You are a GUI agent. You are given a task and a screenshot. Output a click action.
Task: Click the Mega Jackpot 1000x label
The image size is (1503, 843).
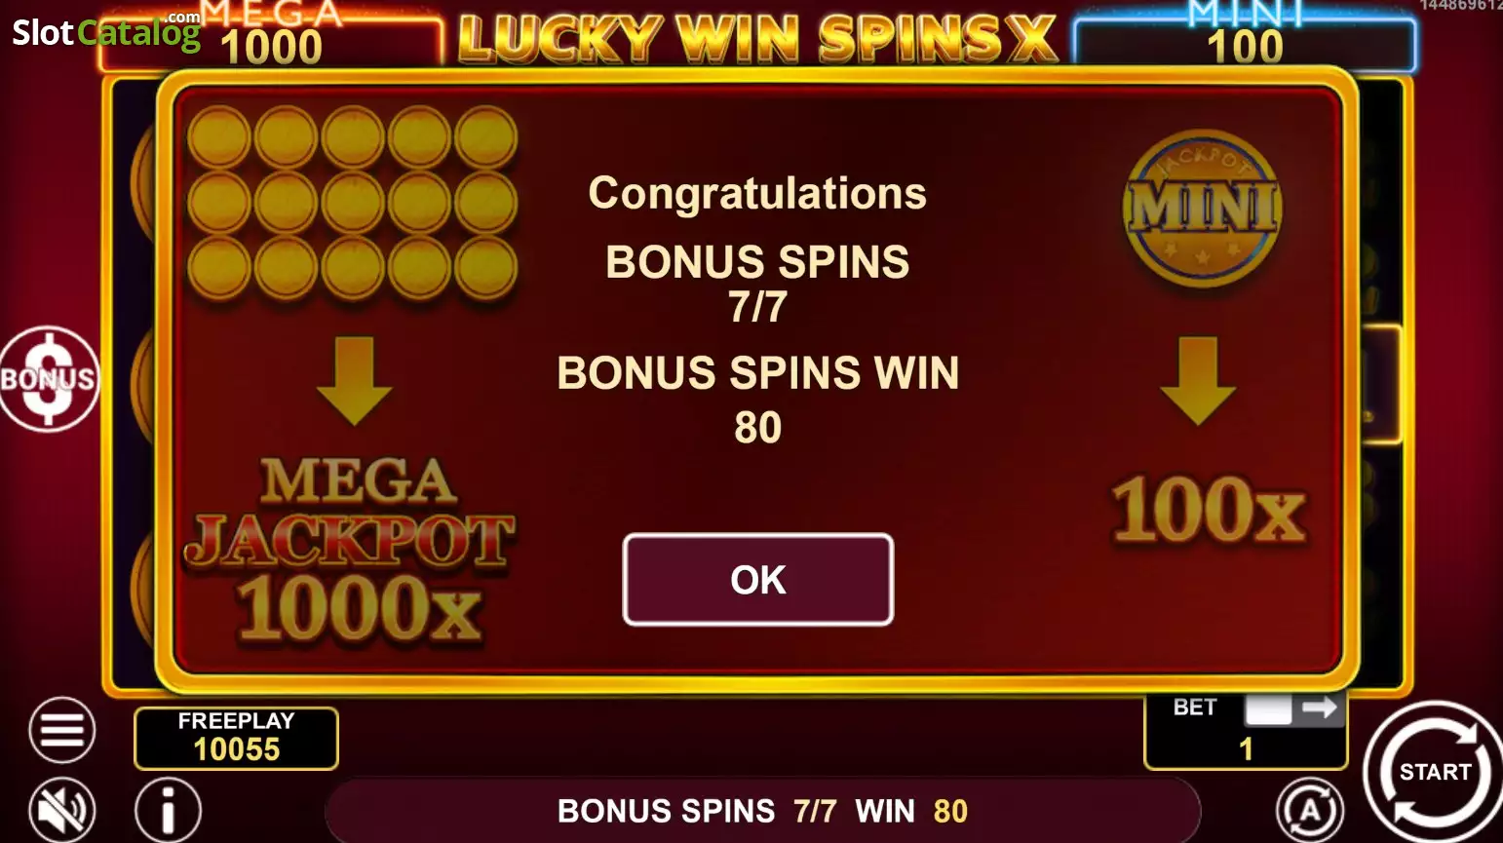[x=351, y=550]
